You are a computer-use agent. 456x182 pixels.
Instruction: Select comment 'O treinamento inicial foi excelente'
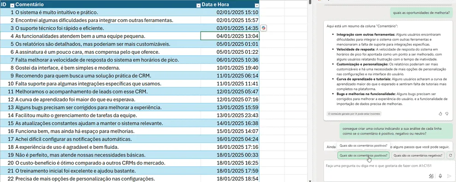click(x=107, y=171)
